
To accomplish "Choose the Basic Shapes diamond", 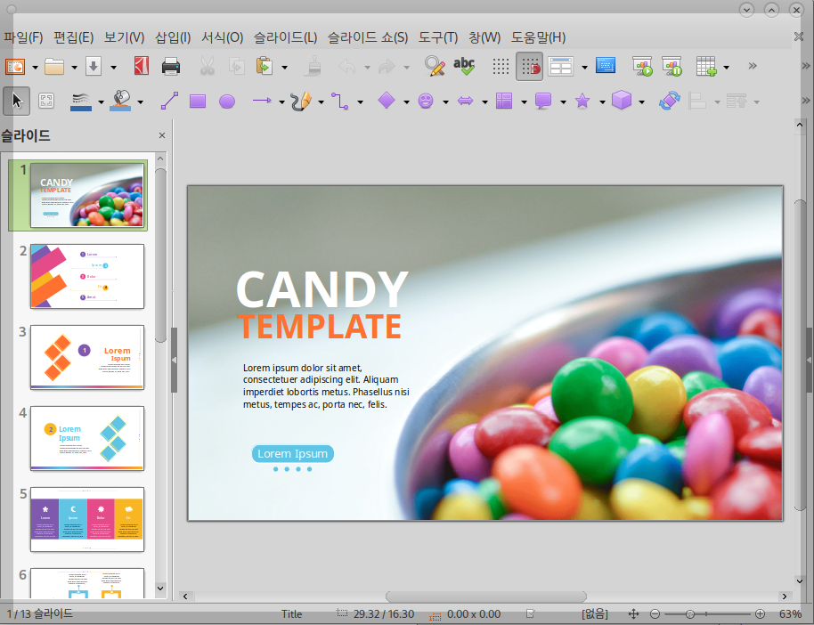I will (x=387, y=101).
